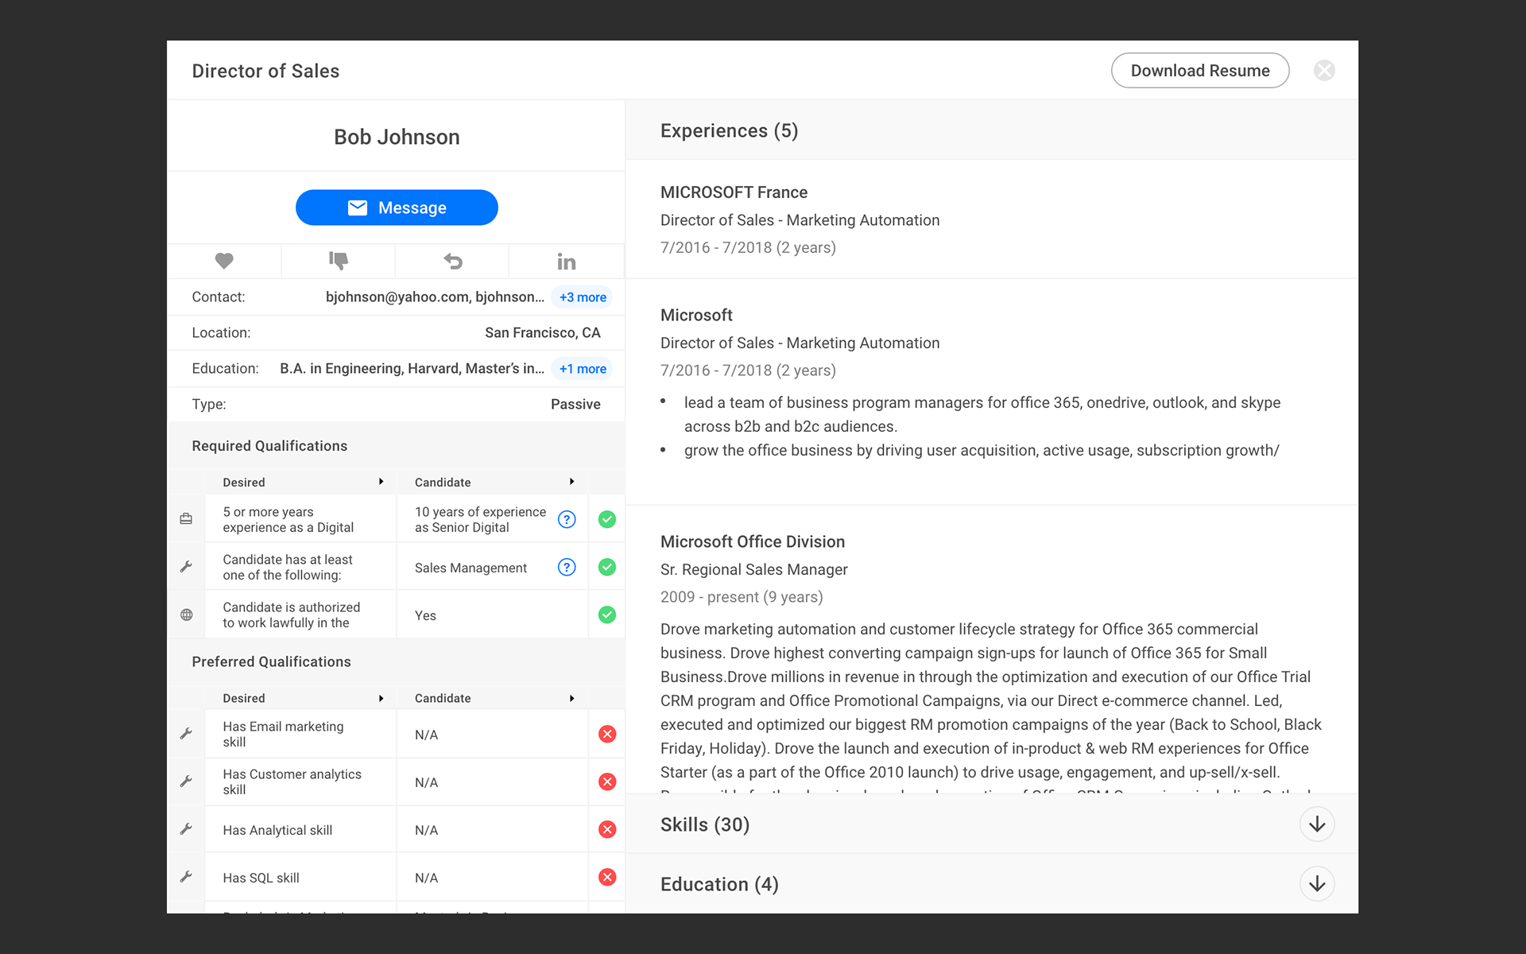Click red X for Email marketing skill

click(607, 734)
